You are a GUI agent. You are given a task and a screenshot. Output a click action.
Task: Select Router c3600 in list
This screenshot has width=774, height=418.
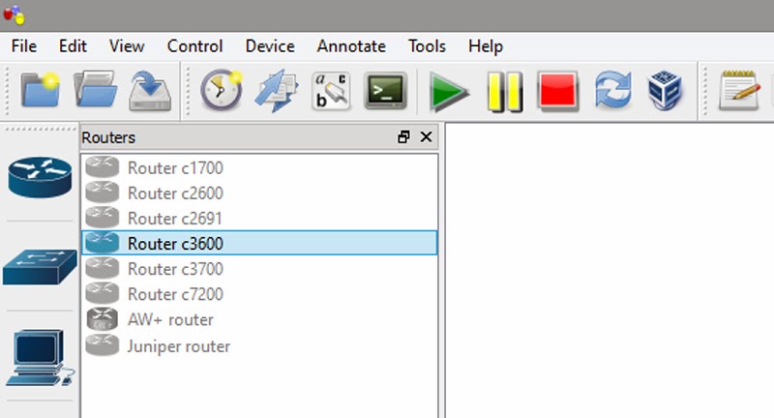point(259,243)
